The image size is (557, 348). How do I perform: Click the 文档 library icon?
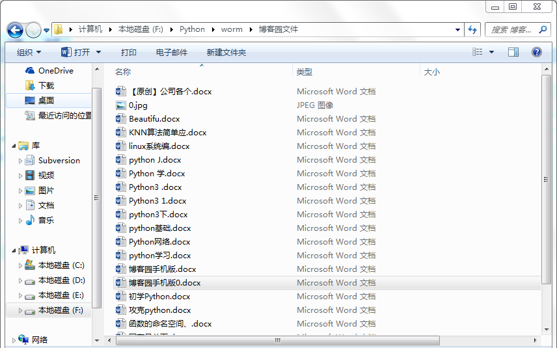pos(30,206)
